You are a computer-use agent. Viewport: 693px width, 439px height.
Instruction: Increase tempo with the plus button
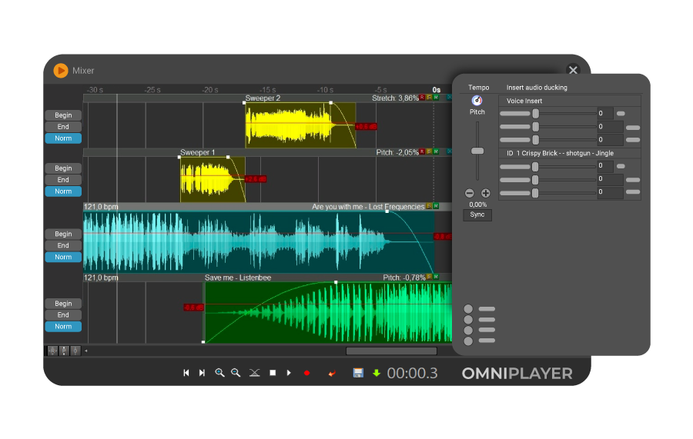[485, 193]
